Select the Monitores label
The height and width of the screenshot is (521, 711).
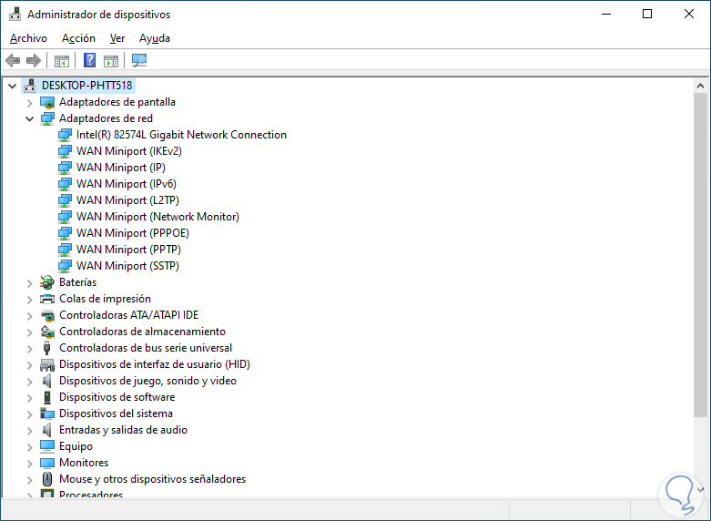tap(84, 463)
